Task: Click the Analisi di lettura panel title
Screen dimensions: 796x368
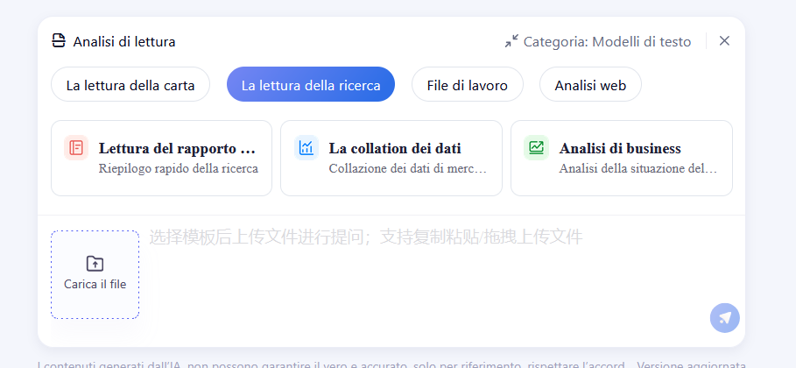Action: click(124, 41)
